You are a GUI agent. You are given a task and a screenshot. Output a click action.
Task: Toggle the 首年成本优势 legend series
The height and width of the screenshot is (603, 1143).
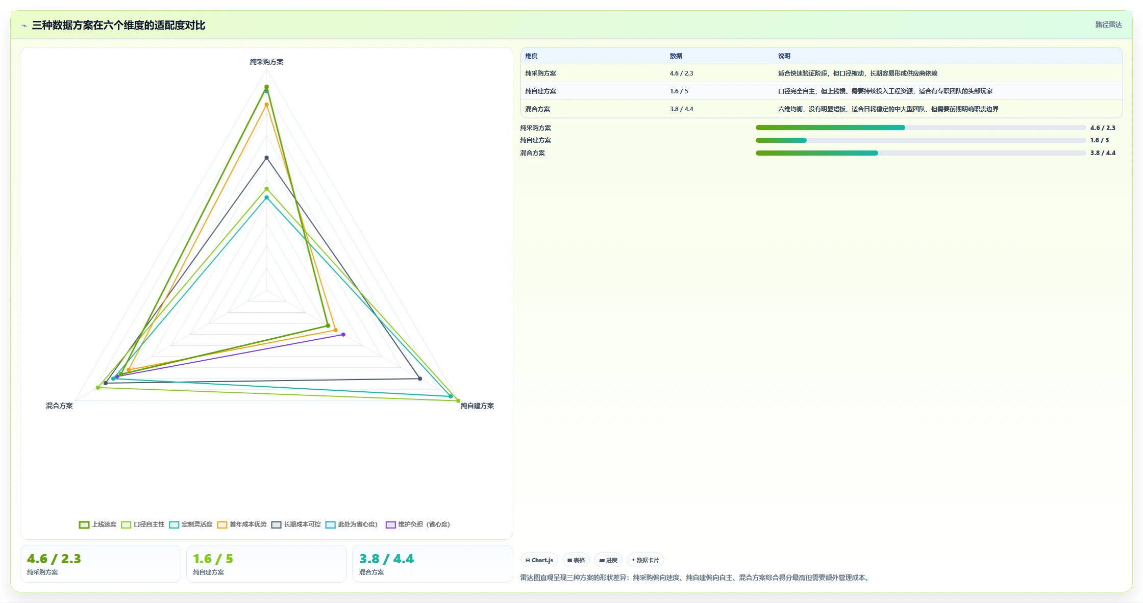pos(242,524)
